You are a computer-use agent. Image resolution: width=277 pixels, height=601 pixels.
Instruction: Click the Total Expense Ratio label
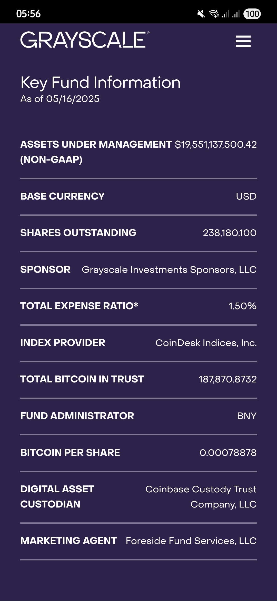[x=79, y=306]
